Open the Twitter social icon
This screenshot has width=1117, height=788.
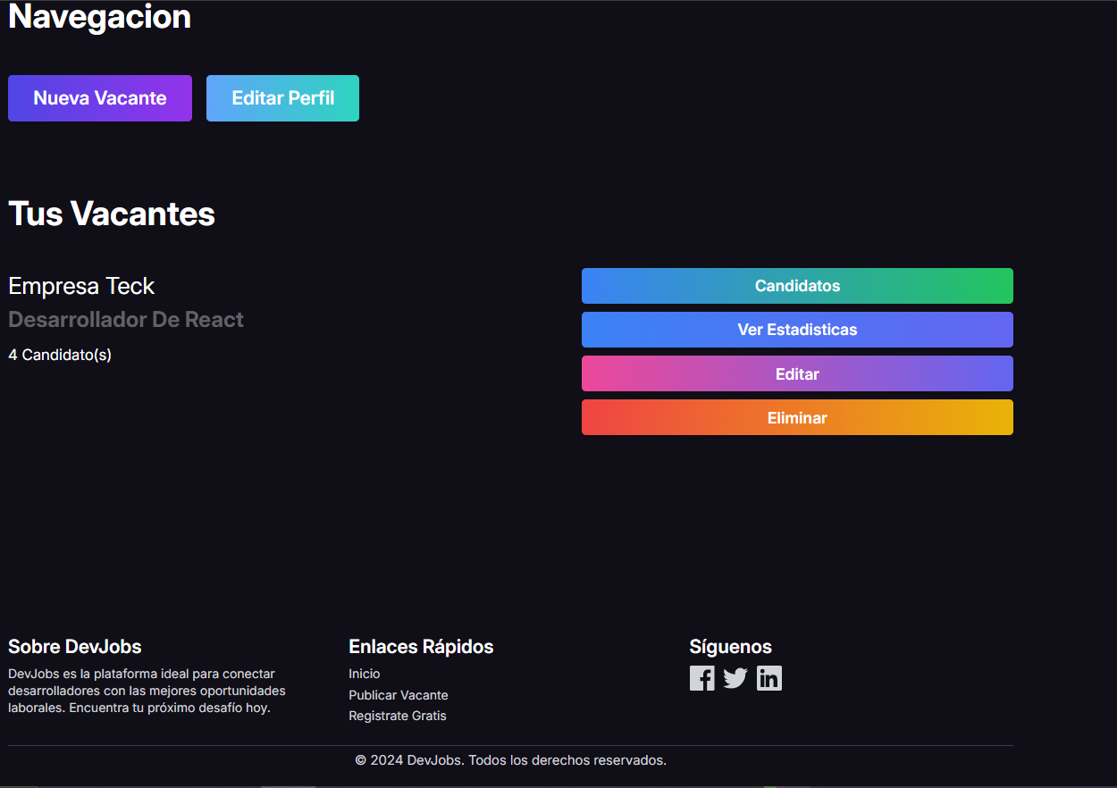(x=735, y=678)
